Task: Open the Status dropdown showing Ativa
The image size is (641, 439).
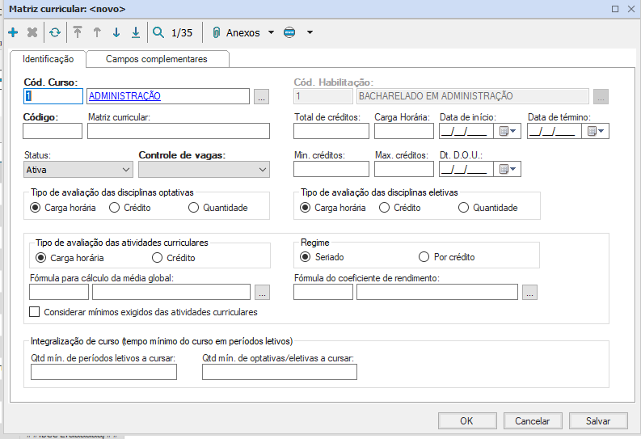Action: coord(78,170)
